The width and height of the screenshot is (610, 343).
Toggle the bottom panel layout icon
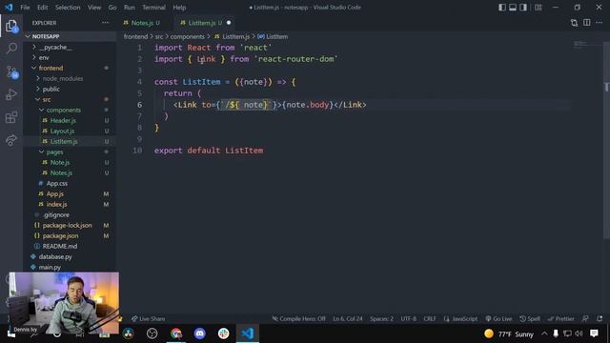point(513,8)
